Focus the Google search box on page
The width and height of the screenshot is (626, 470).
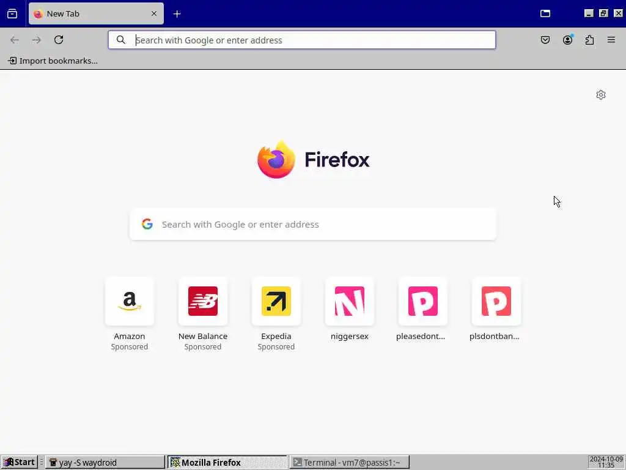point(313,224)
